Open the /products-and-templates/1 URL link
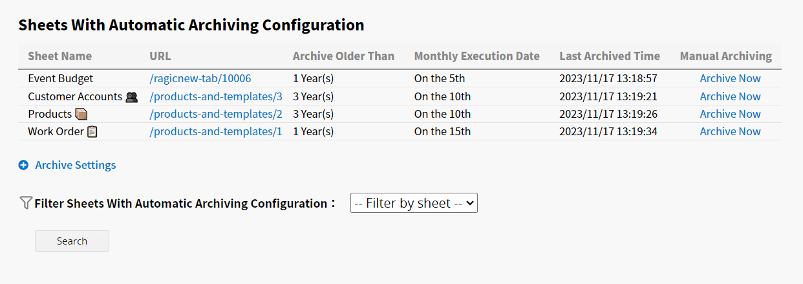803x284 pixels. point(216,131)
